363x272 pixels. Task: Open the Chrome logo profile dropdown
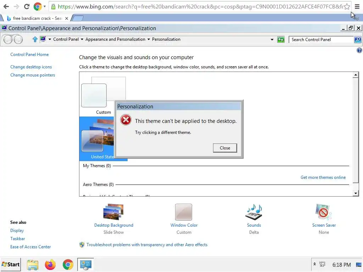click(39, 6)
